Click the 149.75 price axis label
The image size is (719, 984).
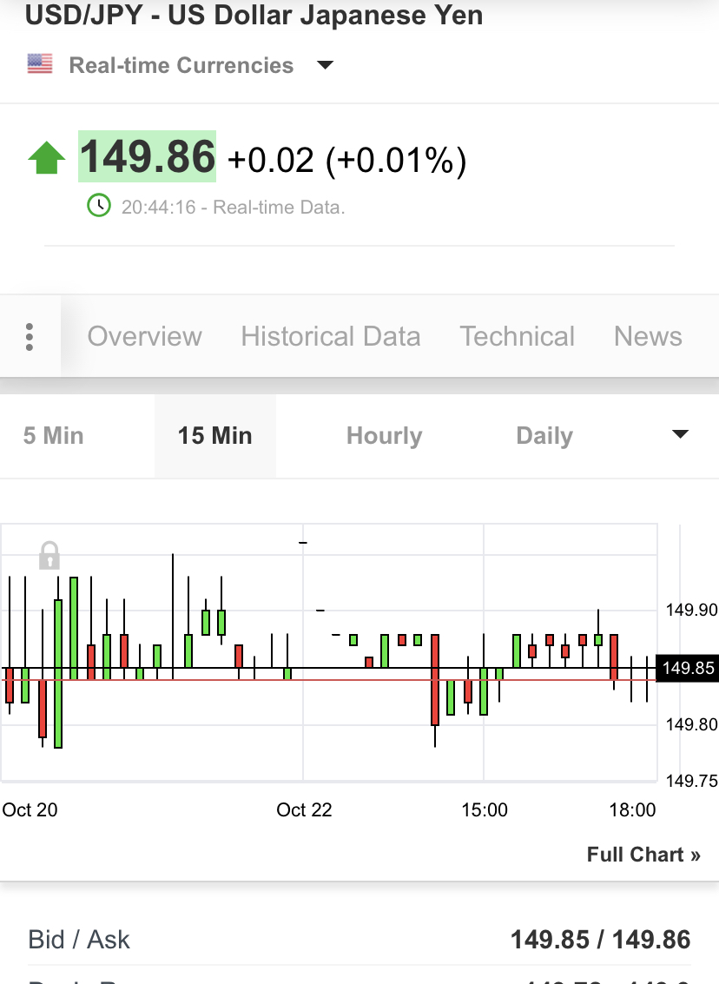pyautogui.click(x=691, y=781)
